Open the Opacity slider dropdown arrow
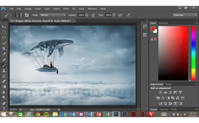 pyautogui.click(x=87, y=15)
